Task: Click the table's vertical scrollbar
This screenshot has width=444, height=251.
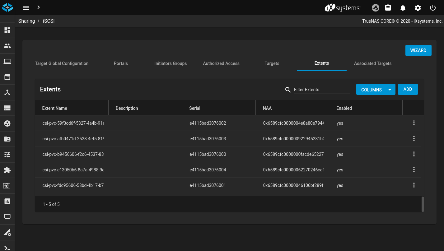Action: (x=423, y=204)
